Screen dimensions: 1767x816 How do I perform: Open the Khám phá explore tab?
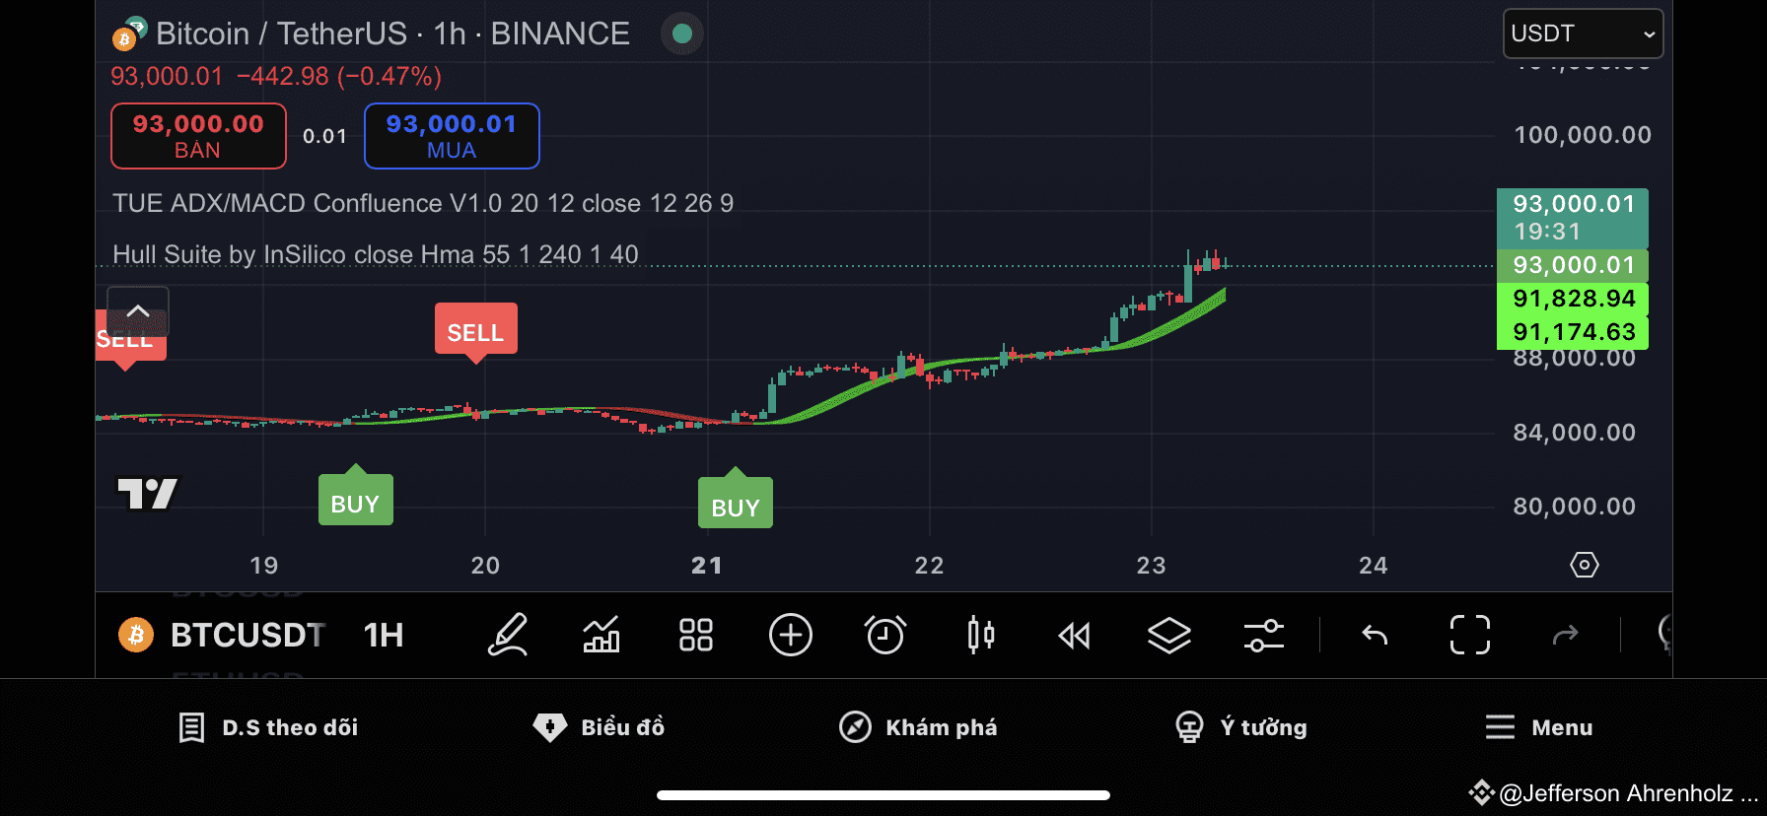918,727
